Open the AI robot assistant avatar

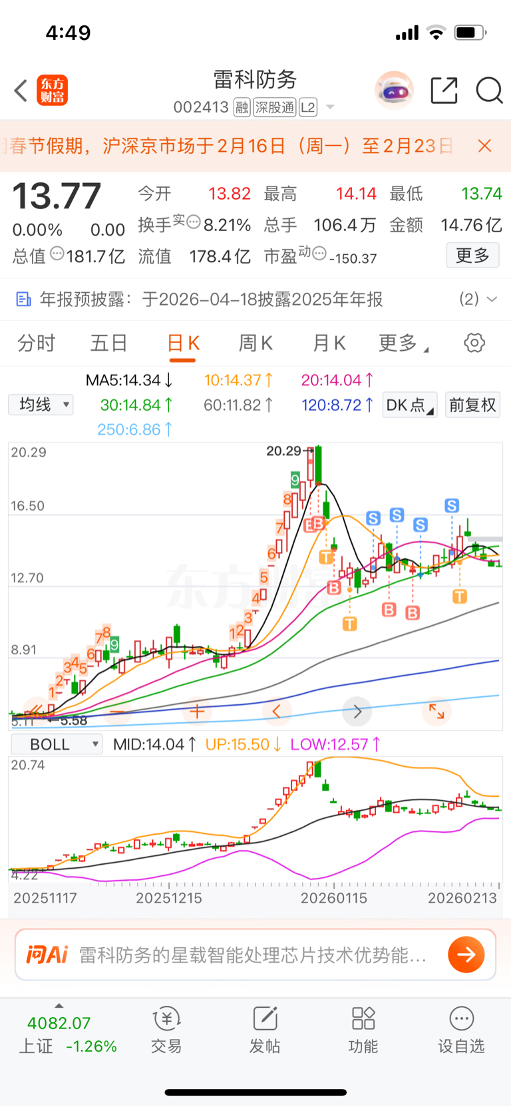[394, 91]
